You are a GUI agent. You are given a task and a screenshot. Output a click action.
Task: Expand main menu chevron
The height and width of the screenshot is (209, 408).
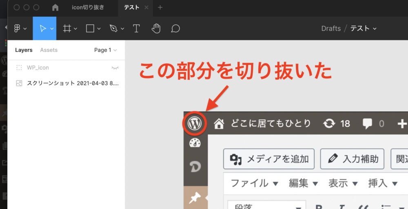25,29
